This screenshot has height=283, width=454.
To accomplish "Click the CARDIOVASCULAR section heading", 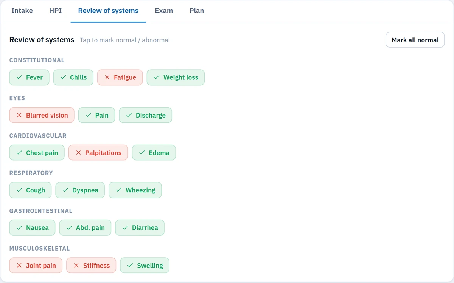I will pos(38,135).
